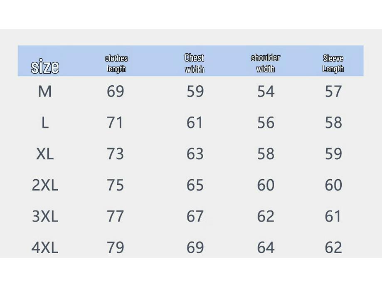Click the "size" column header
382x287 pixels.
(x=45, y=67)
